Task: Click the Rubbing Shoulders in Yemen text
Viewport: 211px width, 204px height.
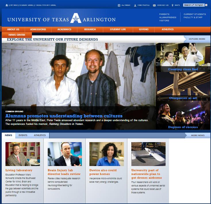Action: tap(66, 124)
